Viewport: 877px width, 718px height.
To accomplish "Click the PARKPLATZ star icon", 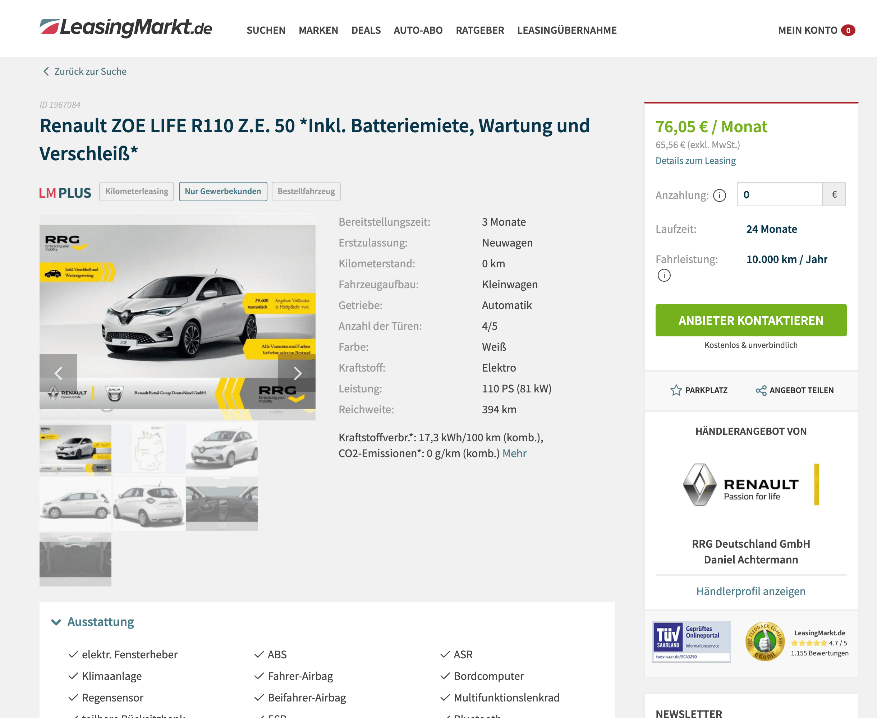I will [676, 390].
